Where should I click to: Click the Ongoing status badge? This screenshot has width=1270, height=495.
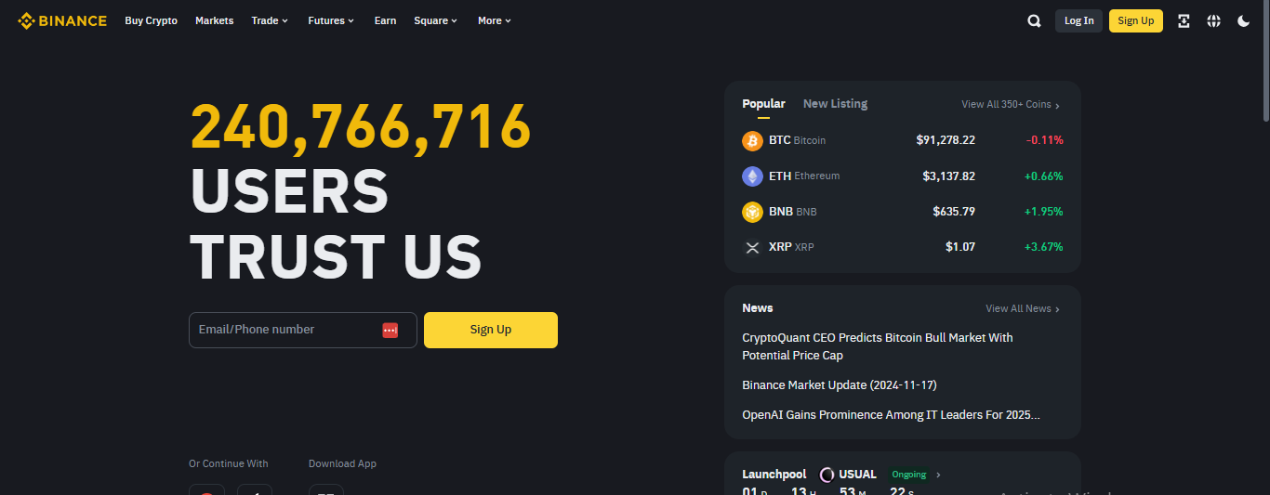tap(909, 475)
